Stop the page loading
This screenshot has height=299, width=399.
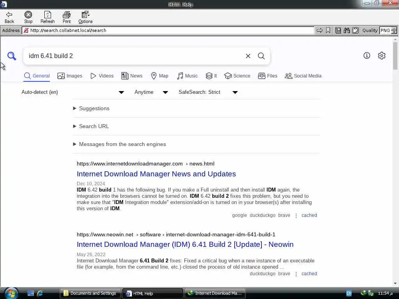pos(28,17)
